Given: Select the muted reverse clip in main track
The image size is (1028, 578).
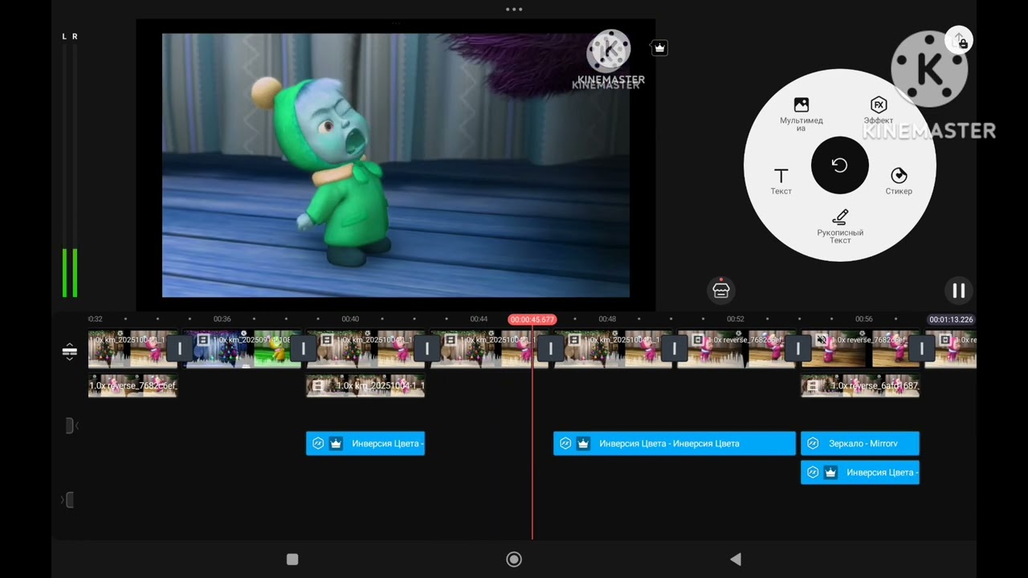Looking at the screenshot, I should pyautogui.click(x=860, y=349).
